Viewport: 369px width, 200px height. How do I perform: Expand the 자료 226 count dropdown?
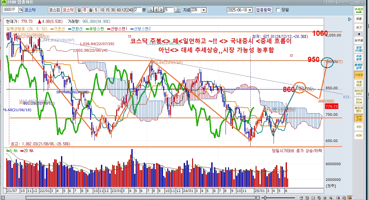(204, 10)
